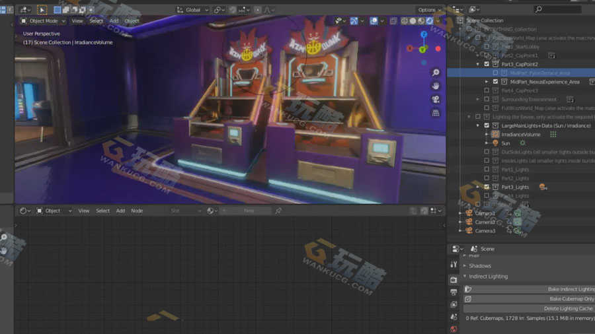Open the viewport Object menu

coord(132,21)
